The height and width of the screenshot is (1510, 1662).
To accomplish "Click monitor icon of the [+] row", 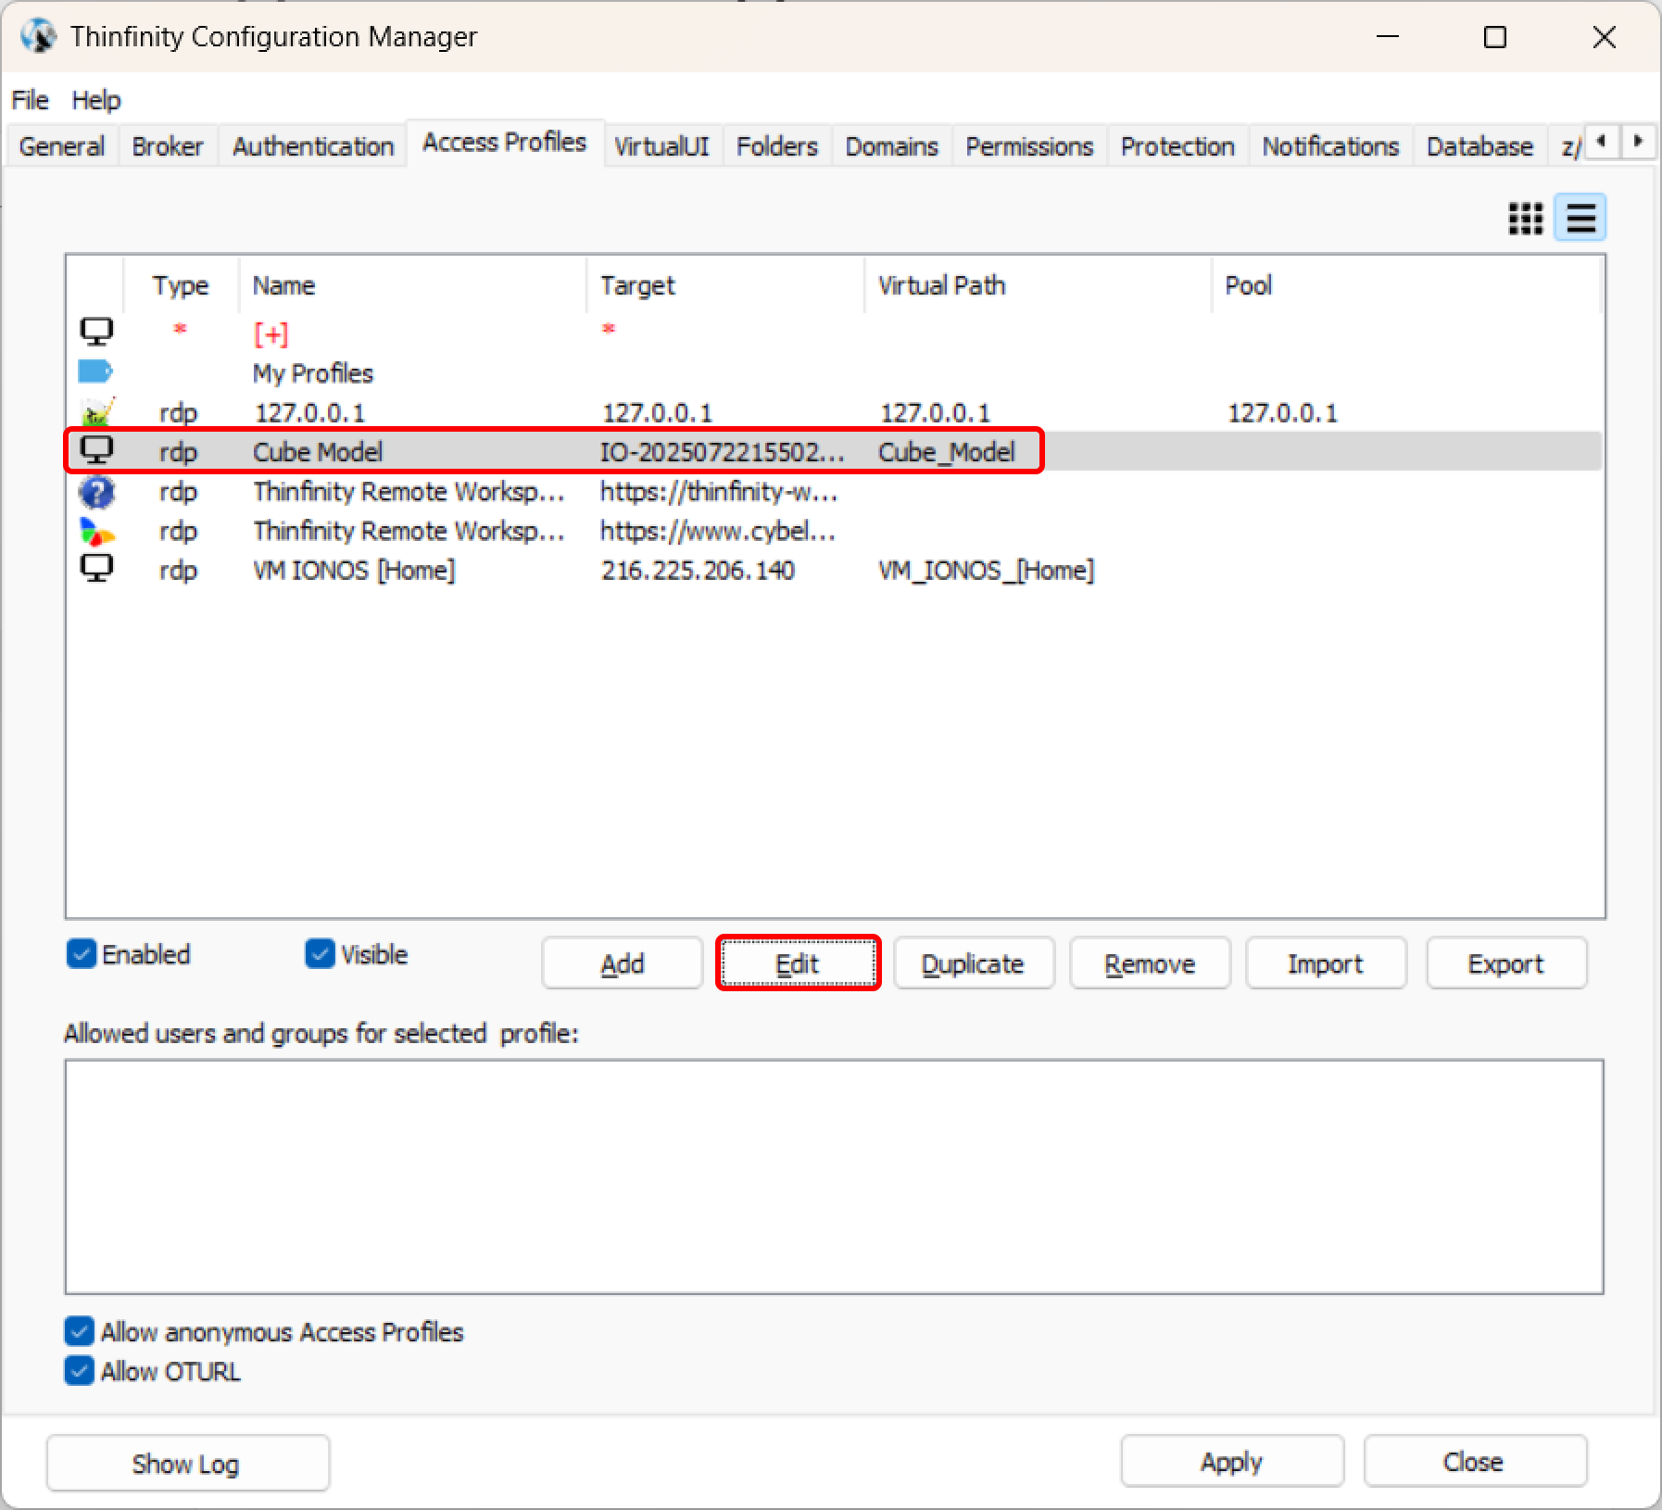I will [x=96, y=333].
